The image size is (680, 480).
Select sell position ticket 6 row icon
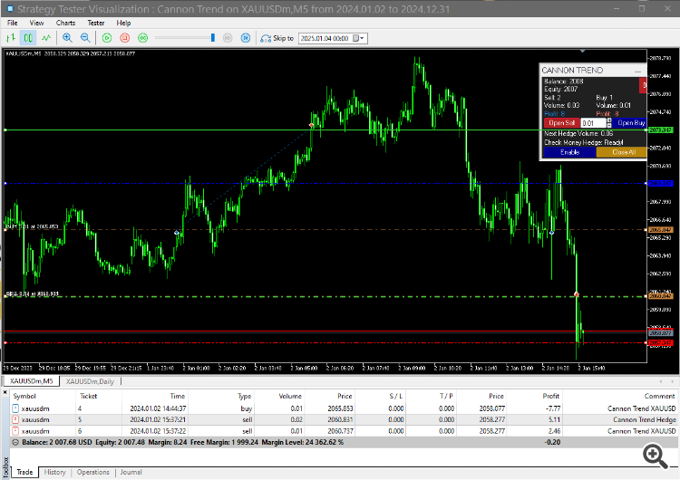15,431
